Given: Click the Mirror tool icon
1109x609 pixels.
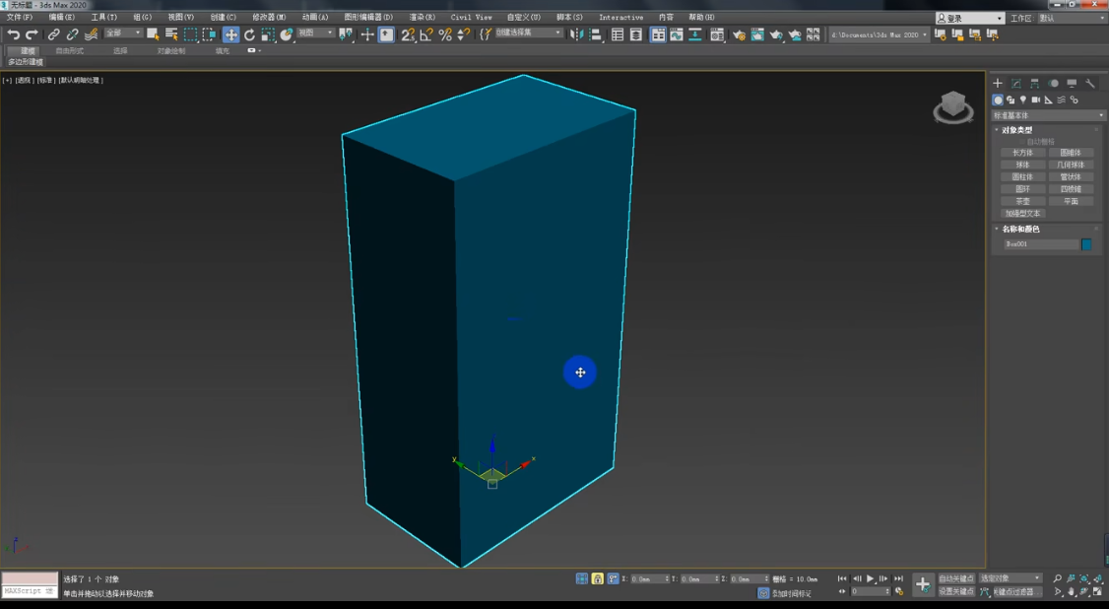Looking at the screenshot, I should 576,34.
